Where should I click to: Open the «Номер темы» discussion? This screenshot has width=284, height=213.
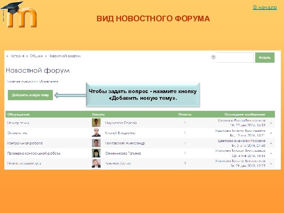pos(18,123)
